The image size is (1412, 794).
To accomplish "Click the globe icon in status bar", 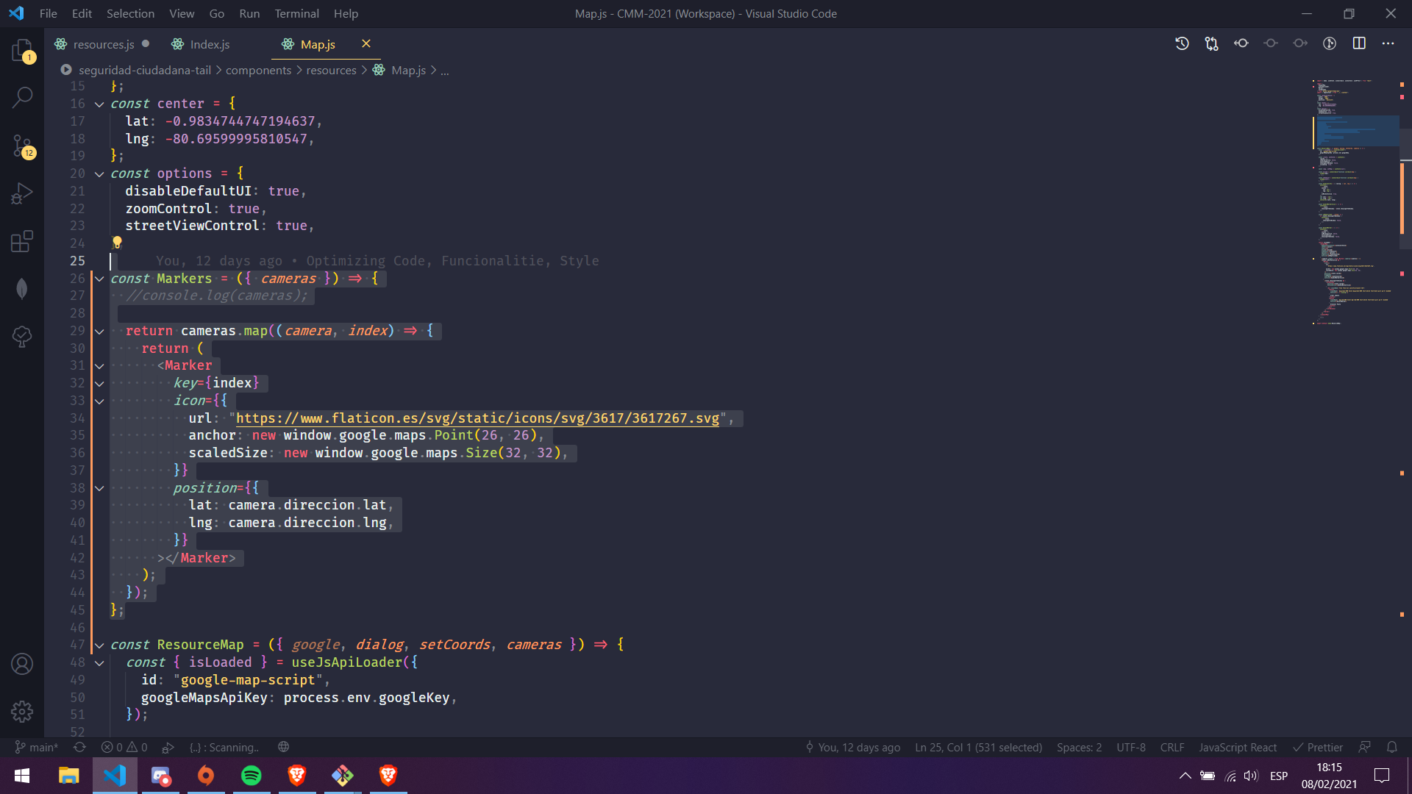I will pyautogui.click(x=283, y=747).
